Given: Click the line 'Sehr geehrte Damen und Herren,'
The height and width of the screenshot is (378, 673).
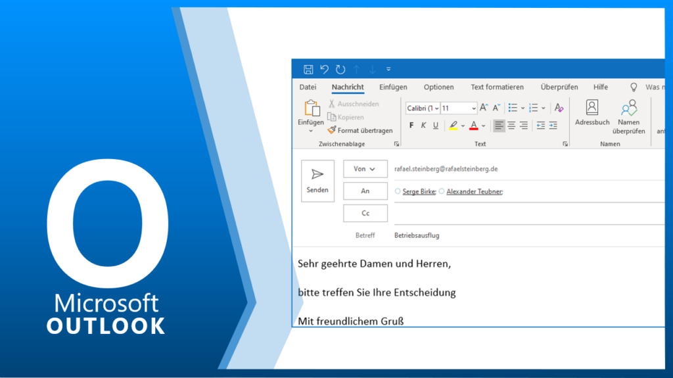Looking at the screenshot, I should pyautogui.click(x=374, y=264).
